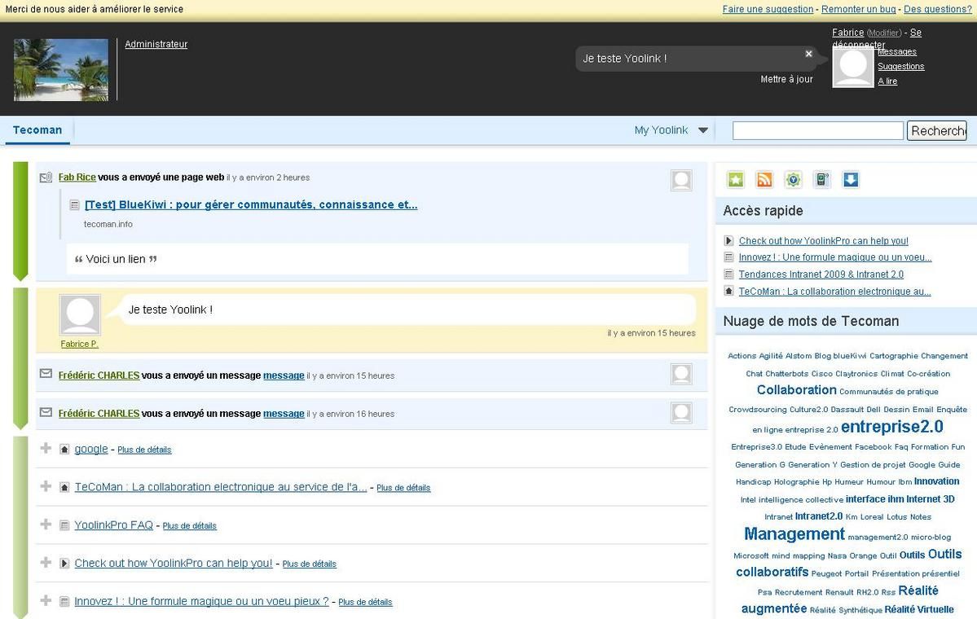The width and height of the screenshot is (977, 619).
Task: Open 'Tendances Intranet 2009 & Intranet 2.0' link
Action: coord(821,274)
